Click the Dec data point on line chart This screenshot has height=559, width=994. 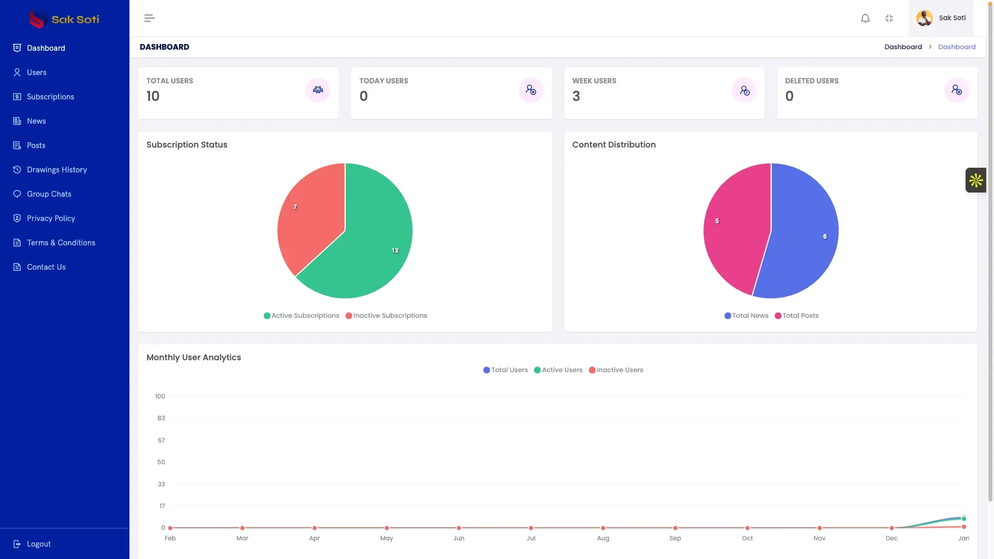tap(891, 528)
